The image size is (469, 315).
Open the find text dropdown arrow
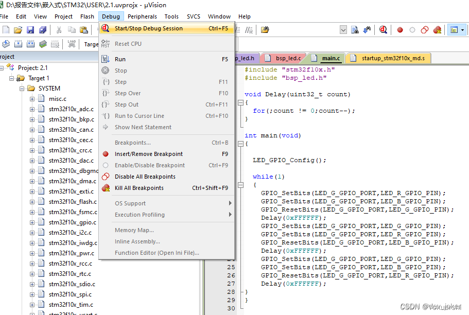tap(343, 30)
